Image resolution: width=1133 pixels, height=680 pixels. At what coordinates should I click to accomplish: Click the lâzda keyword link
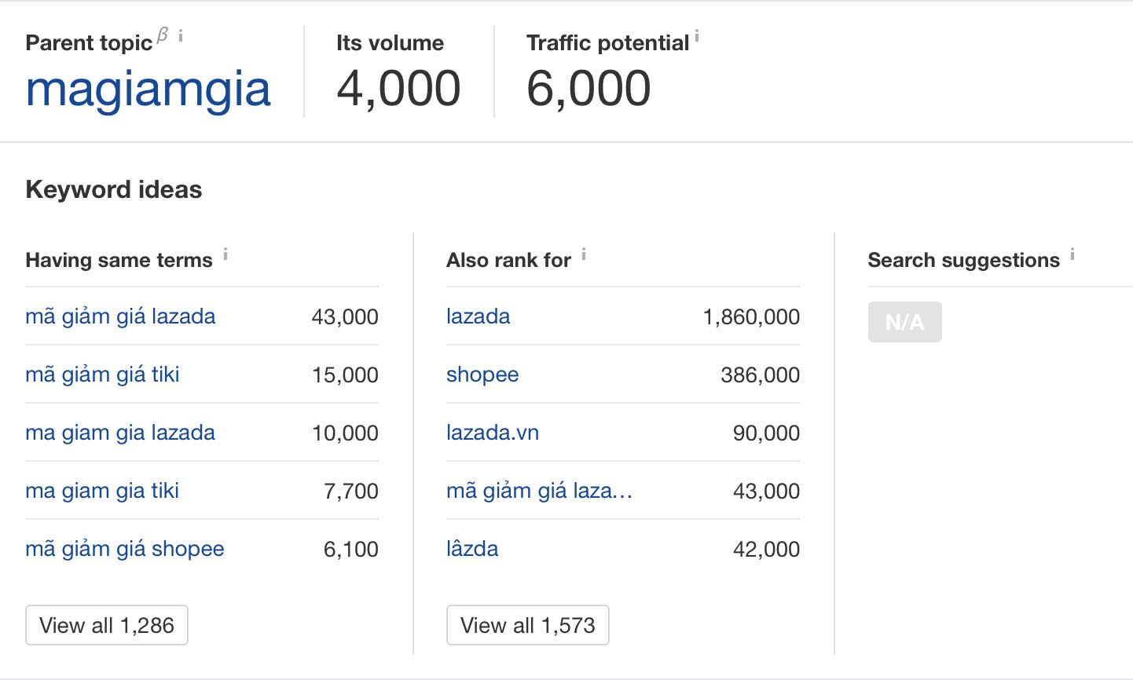pos(472,549)
